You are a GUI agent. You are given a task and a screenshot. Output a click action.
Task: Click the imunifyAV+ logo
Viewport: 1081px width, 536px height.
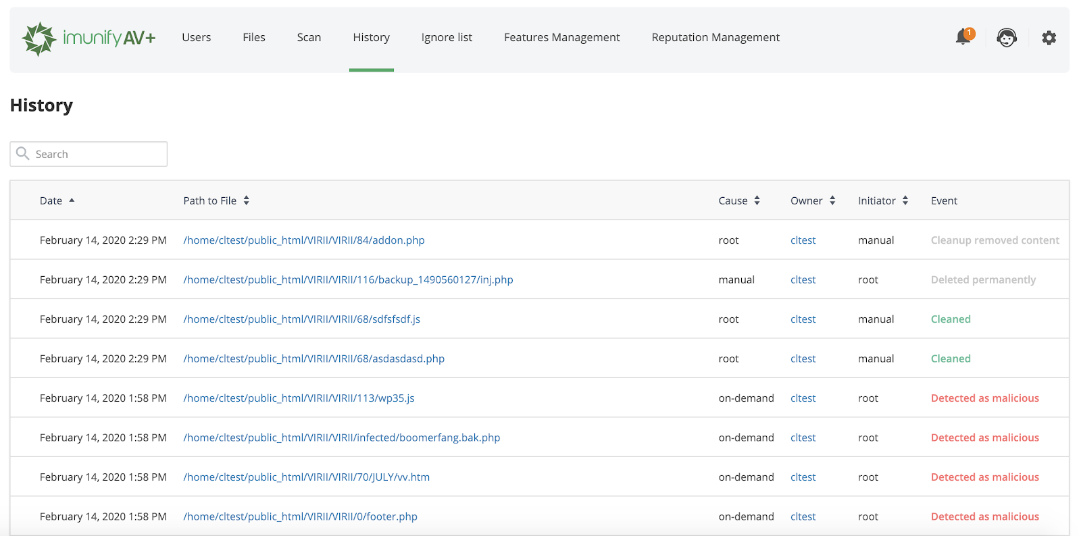(89, 38)
